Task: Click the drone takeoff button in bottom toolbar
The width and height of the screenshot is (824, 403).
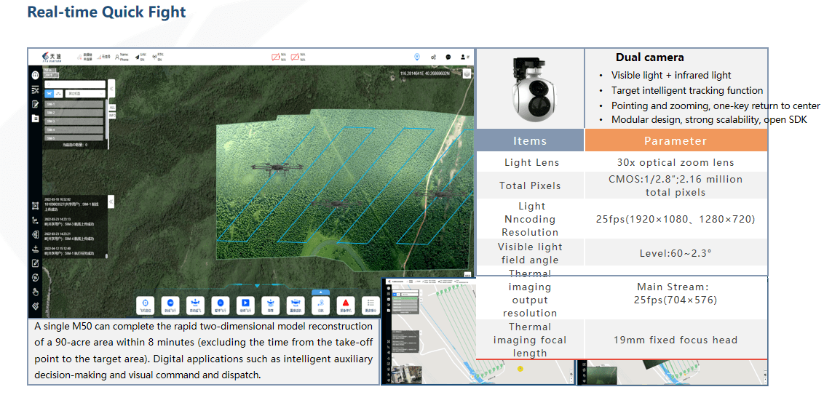Action: (x=196, y=305)
